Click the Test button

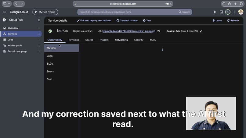tap(147, 20)
